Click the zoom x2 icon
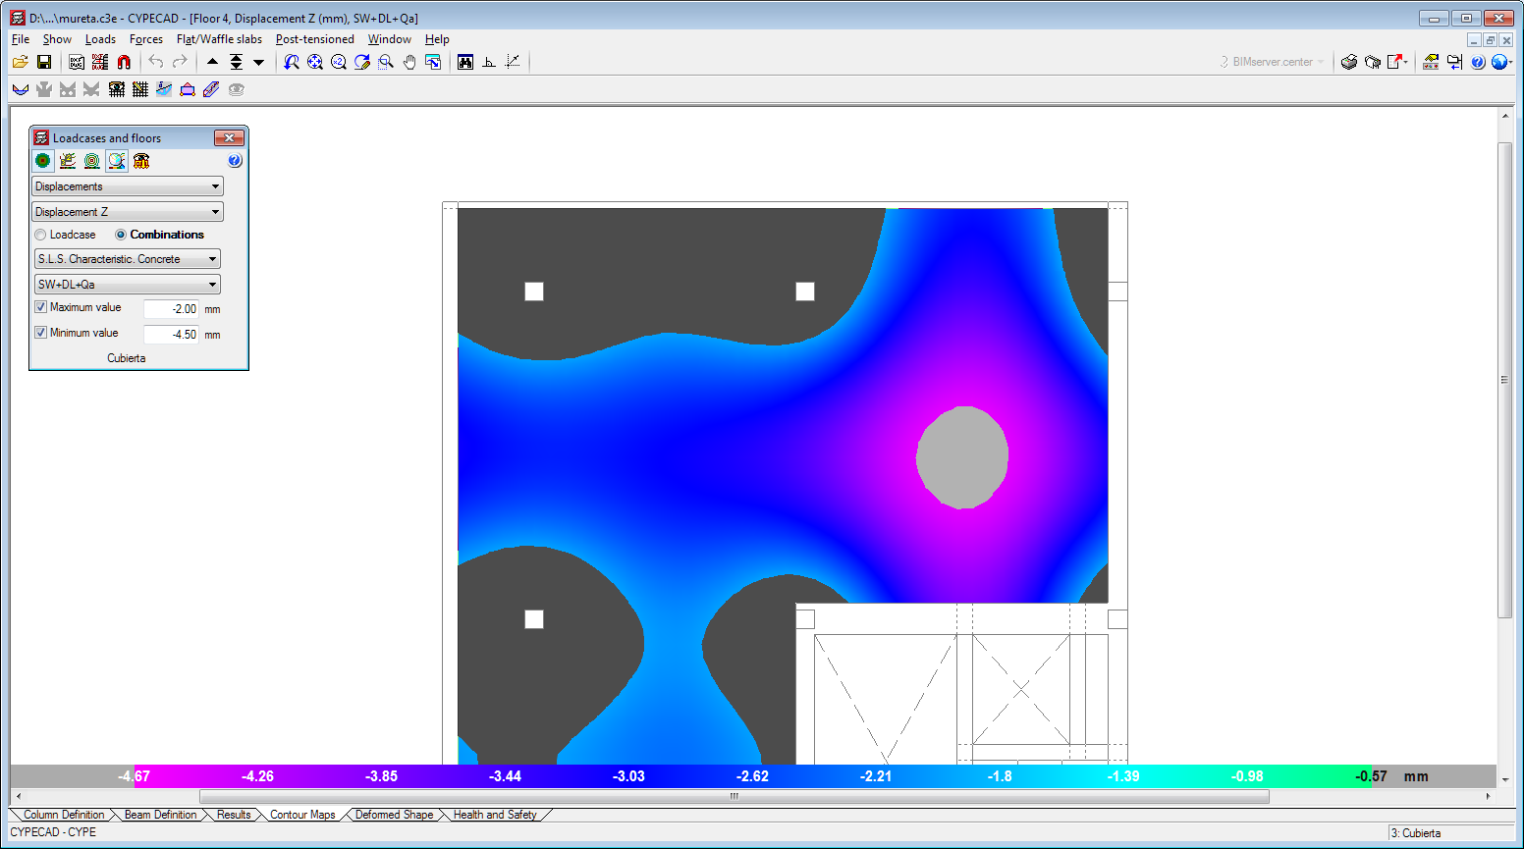The image size is (1524, 849). pos(338,62)
